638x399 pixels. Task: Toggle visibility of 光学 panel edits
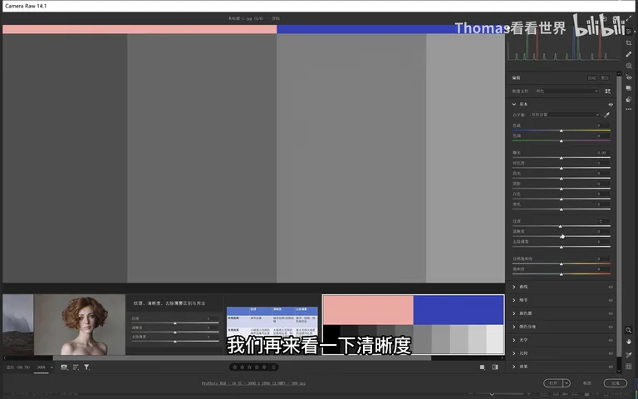[611, 340]
